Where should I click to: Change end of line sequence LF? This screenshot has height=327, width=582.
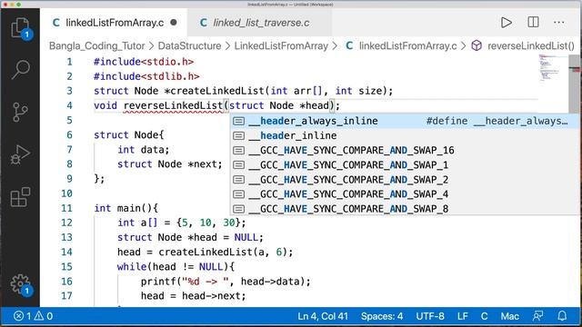click(x=463, y=316)
